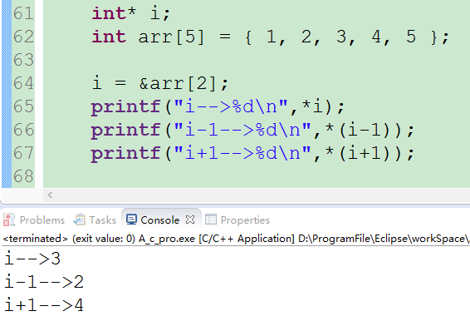Click the 'i = &arr[2];' statement
Viewport: 470px width, 321px height.
click(160, 83)
